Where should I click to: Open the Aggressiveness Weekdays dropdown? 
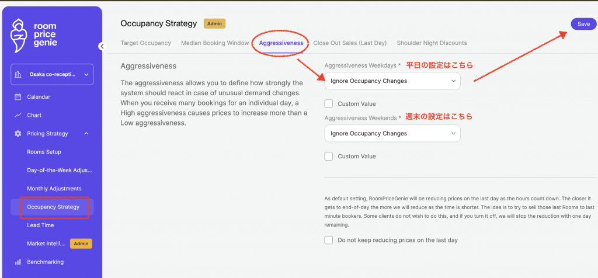click(392, 81)
